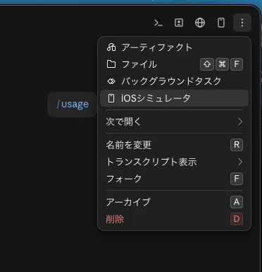262x272 pixels.
Task: Close the three-dot more options menu
Action: (242, 23)
